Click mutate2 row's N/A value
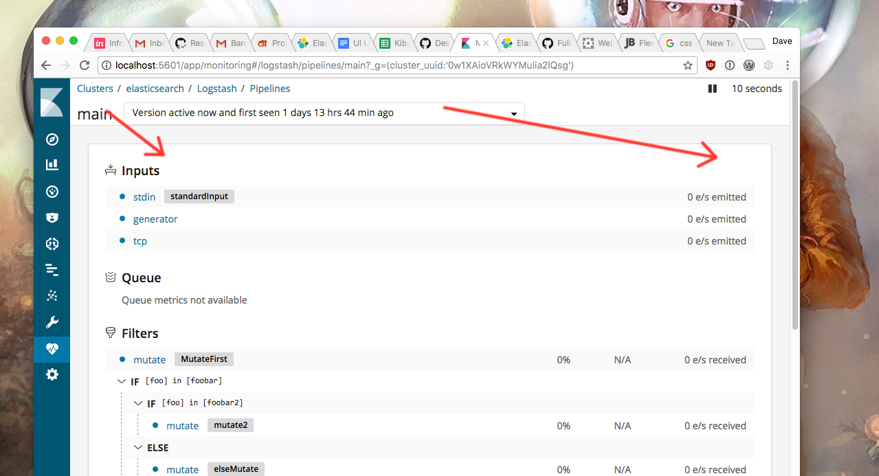The width and height of the screenshot is (879, 476). (x=623, y=426)
